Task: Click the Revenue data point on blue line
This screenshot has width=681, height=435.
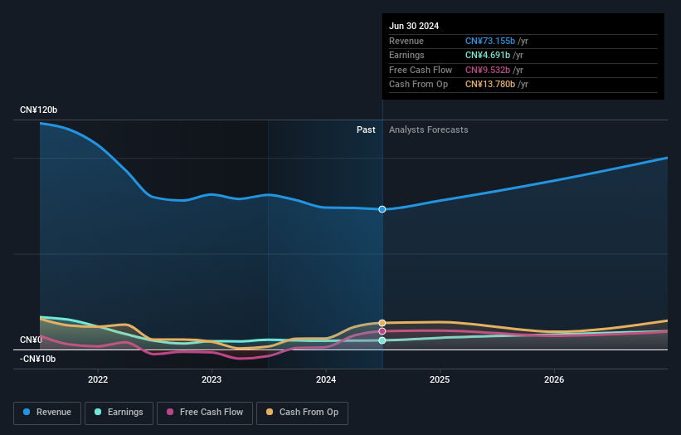Action: pyautogui.click(x=382, y=209)
